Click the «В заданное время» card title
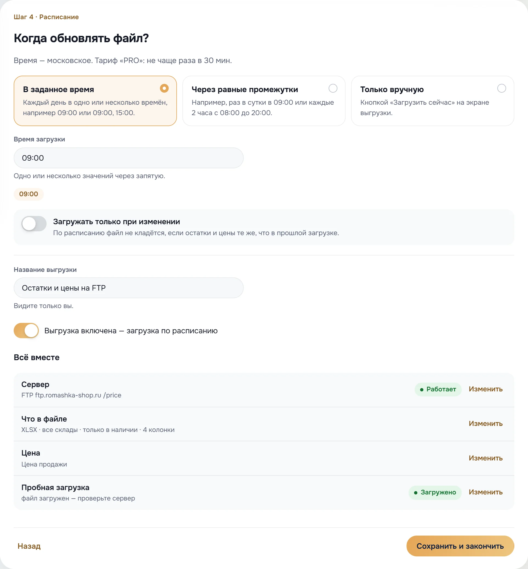Screen dimensions: 528x569 pyautogui.click(x=58, y=89)
